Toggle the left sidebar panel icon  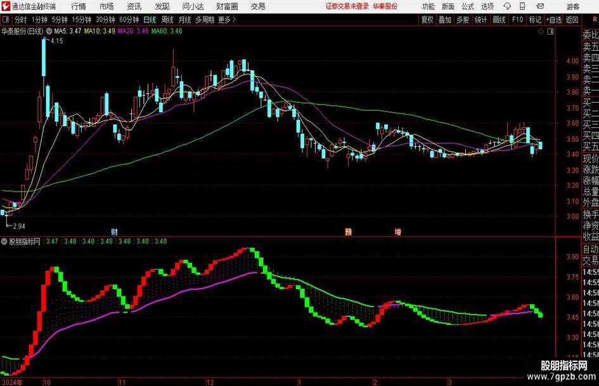tap(5, 20)
